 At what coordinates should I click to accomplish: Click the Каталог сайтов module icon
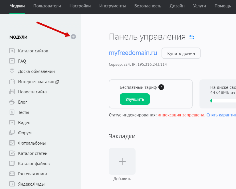pos(12,51)
